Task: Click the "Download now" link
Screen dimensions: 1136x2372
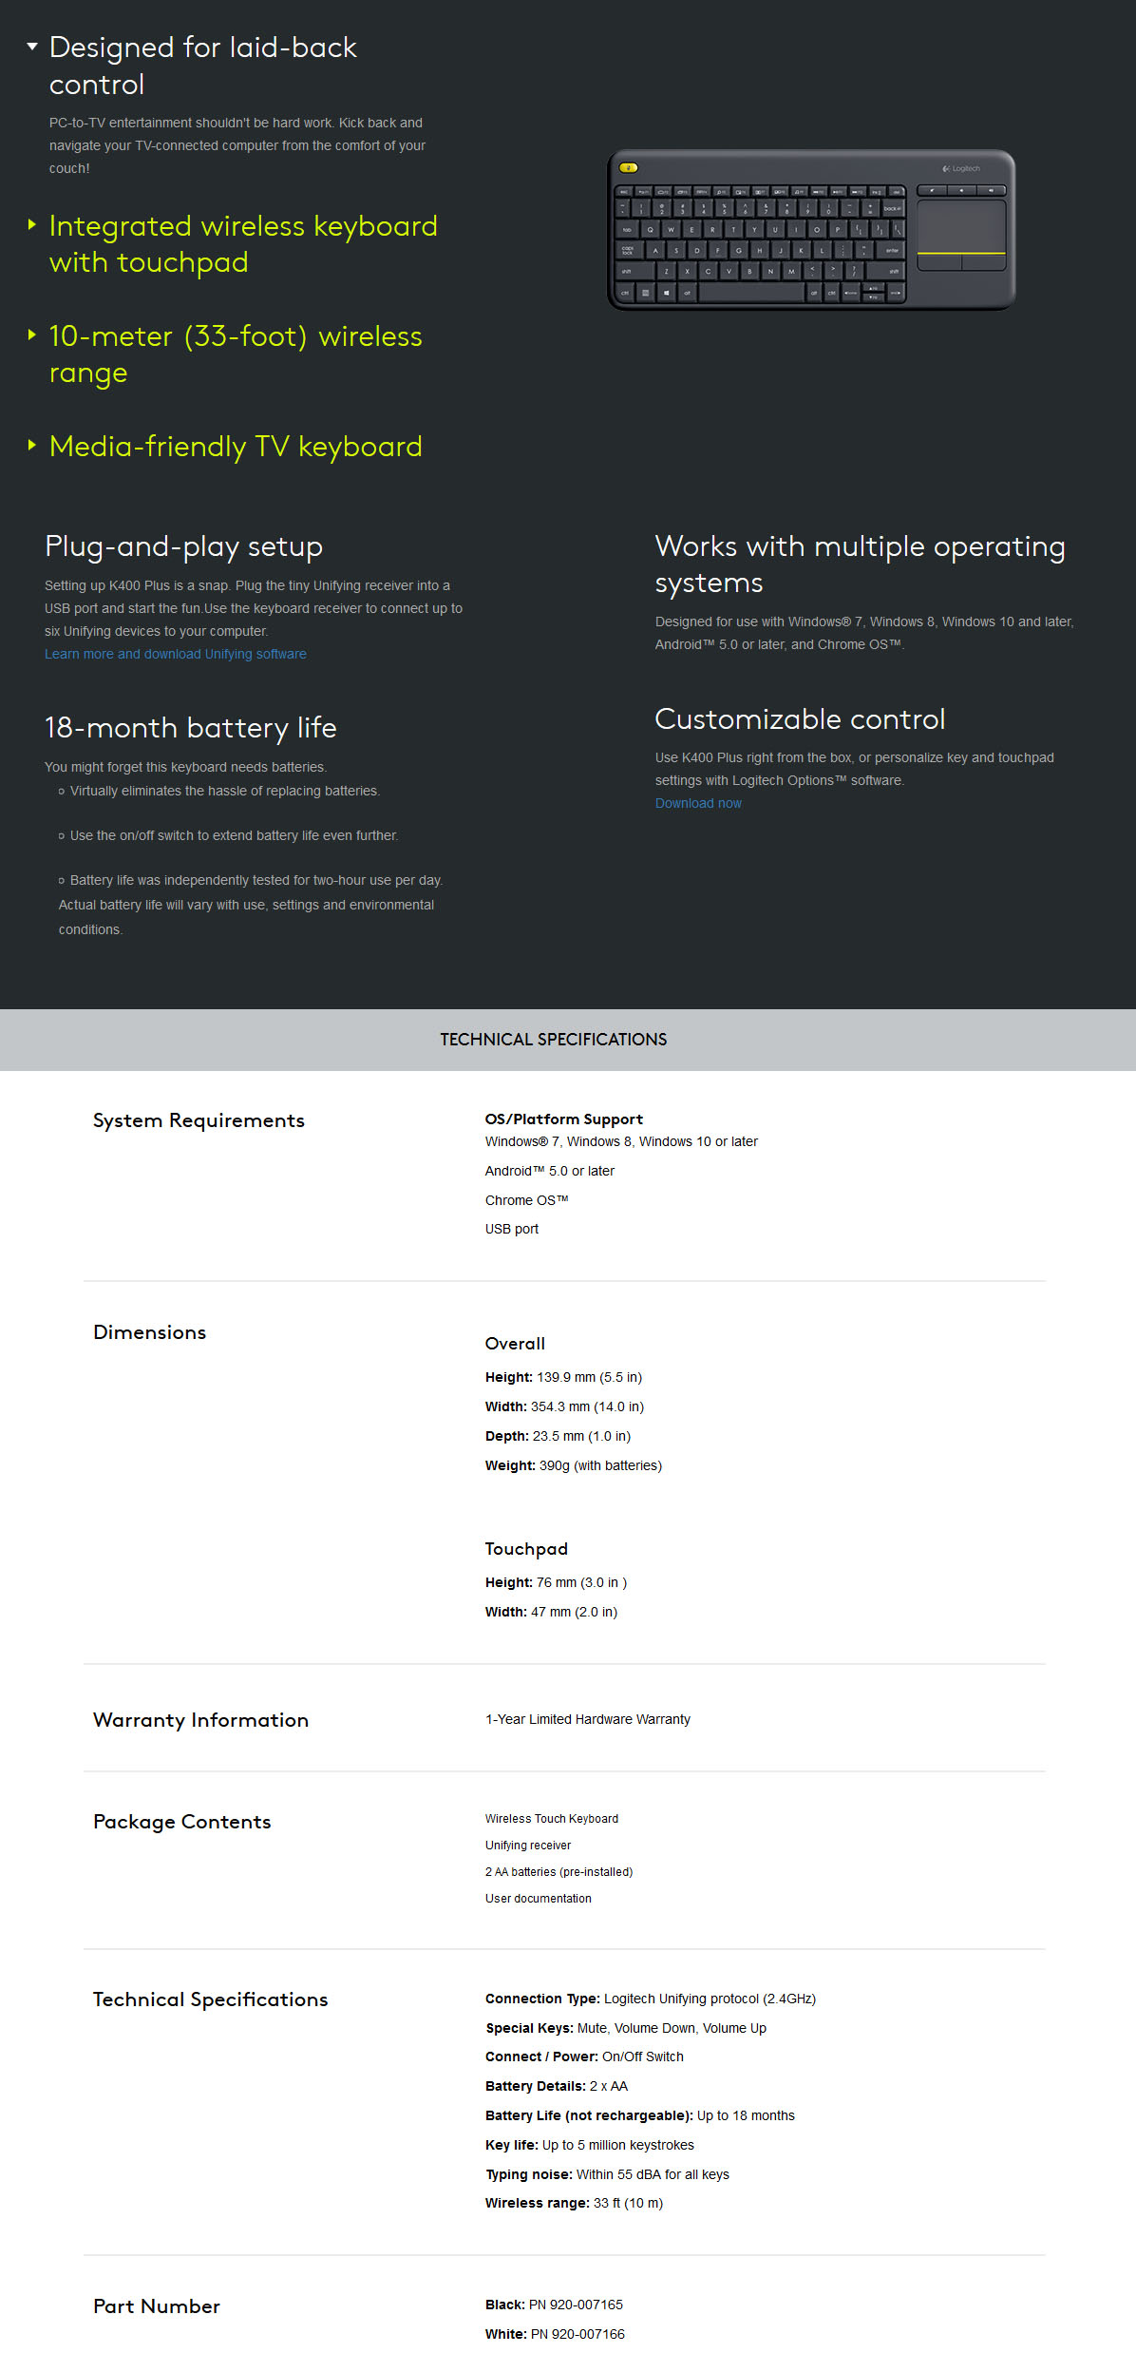Action: [x=698, y=803]
